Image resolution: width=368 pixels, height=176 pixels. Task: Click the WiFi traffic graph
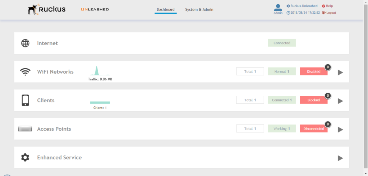pyautogui.click(x=100, y=71)
